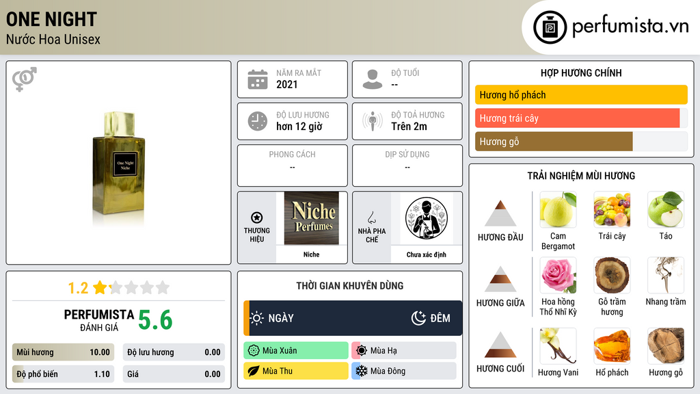700x394 pixels.
Task: Click the Phong cách style card
Action: (x=293, y=166)
